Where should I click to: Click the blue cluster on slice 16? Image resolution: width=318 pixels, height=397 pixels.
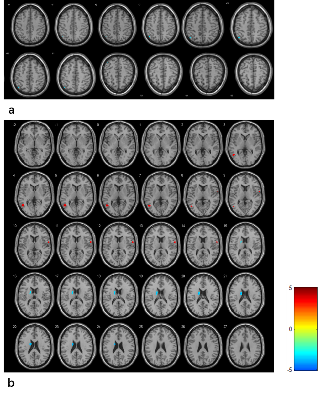click(31, 293)
